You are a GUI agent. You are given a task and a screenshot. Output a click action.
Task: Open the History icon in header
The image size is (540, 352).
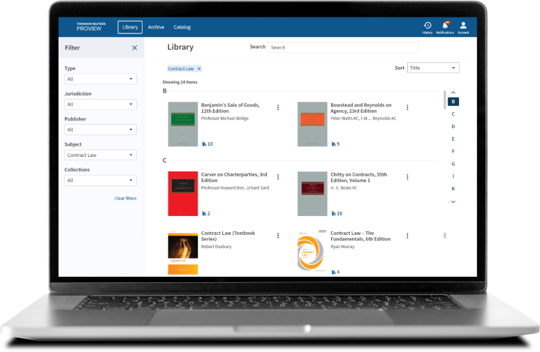428,26
